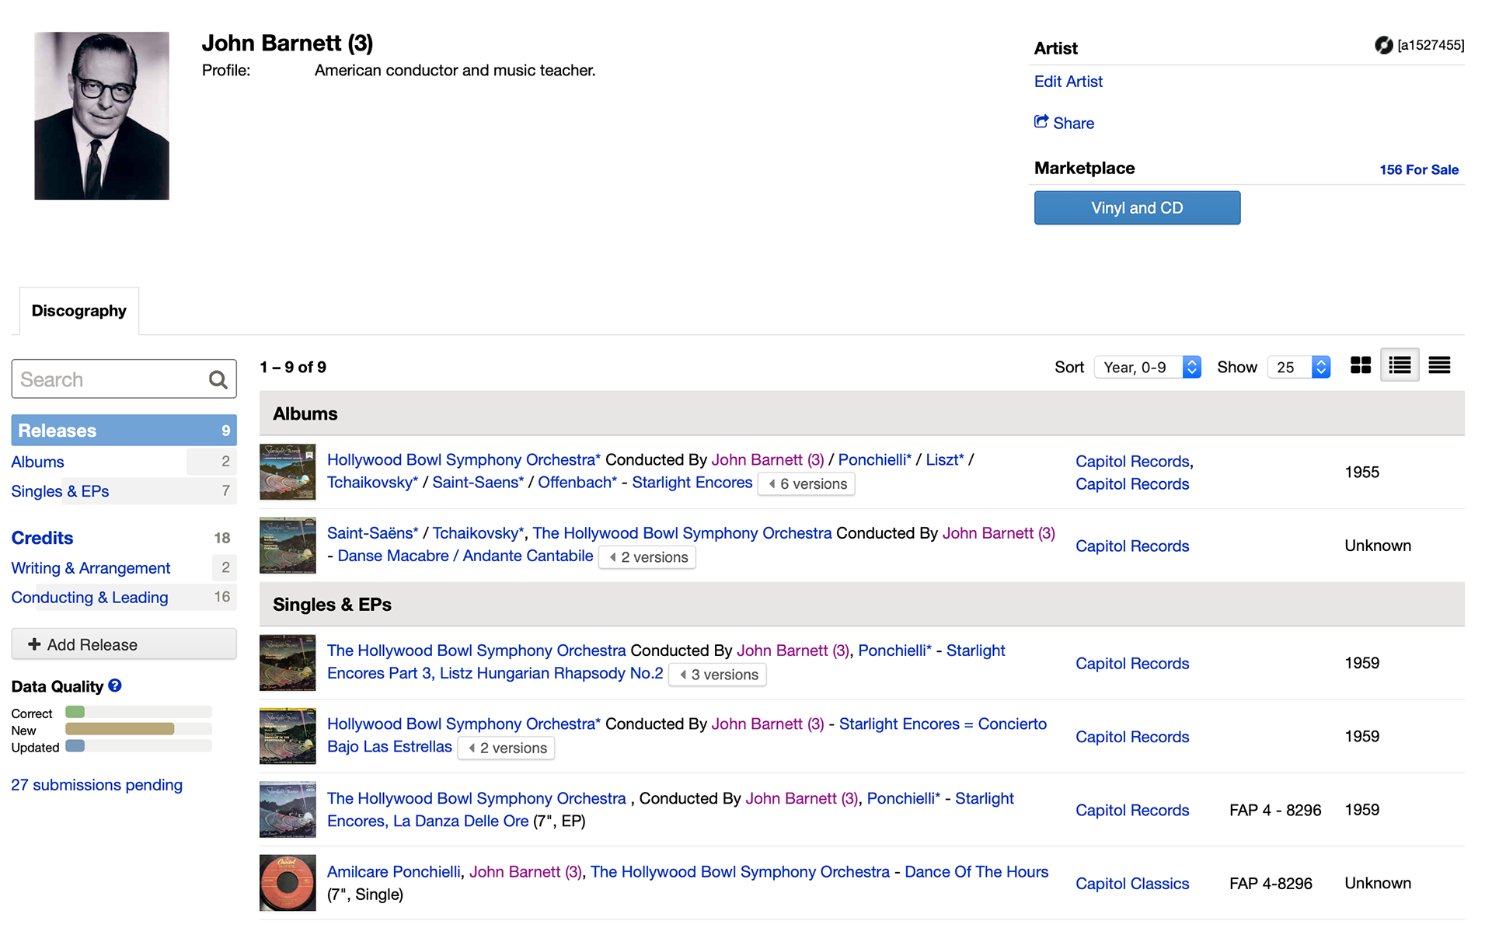Click the Share arrow icon
The height and width of the screenshot is (928, 1492).
click(1041, 122)
